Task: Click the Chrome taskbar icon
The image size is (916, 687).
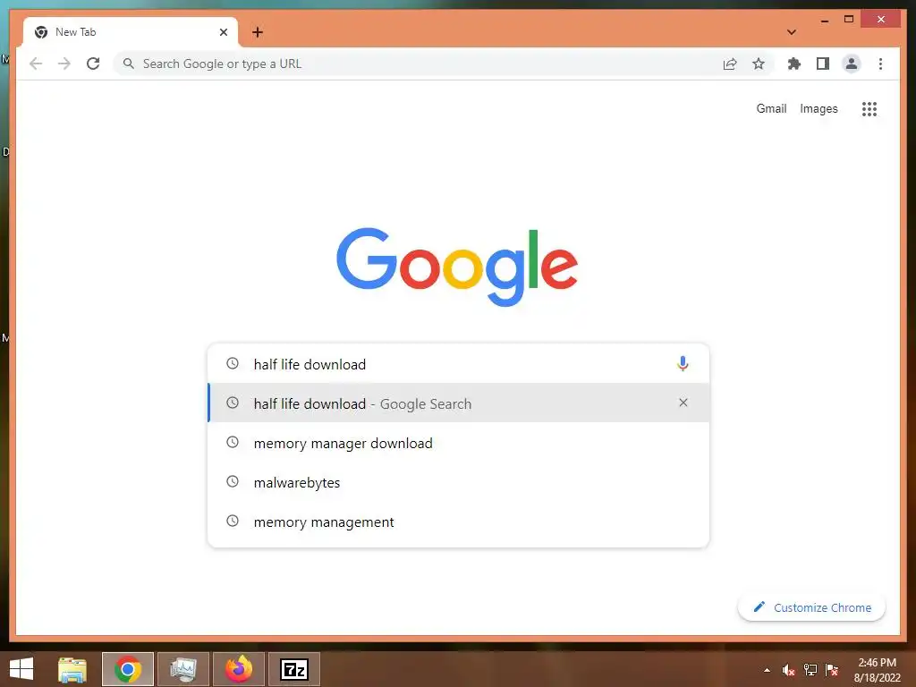Action: [x=128, y=669]
